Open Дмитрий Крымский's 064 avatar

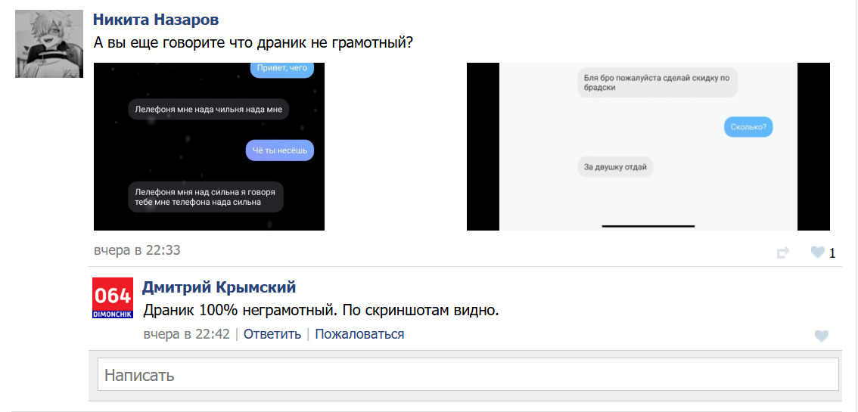(112, 298)
